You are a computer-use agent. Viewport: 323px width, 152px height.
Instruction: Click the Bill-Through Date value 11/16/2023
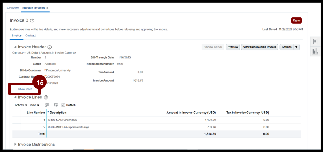click(x=124, y=57)
